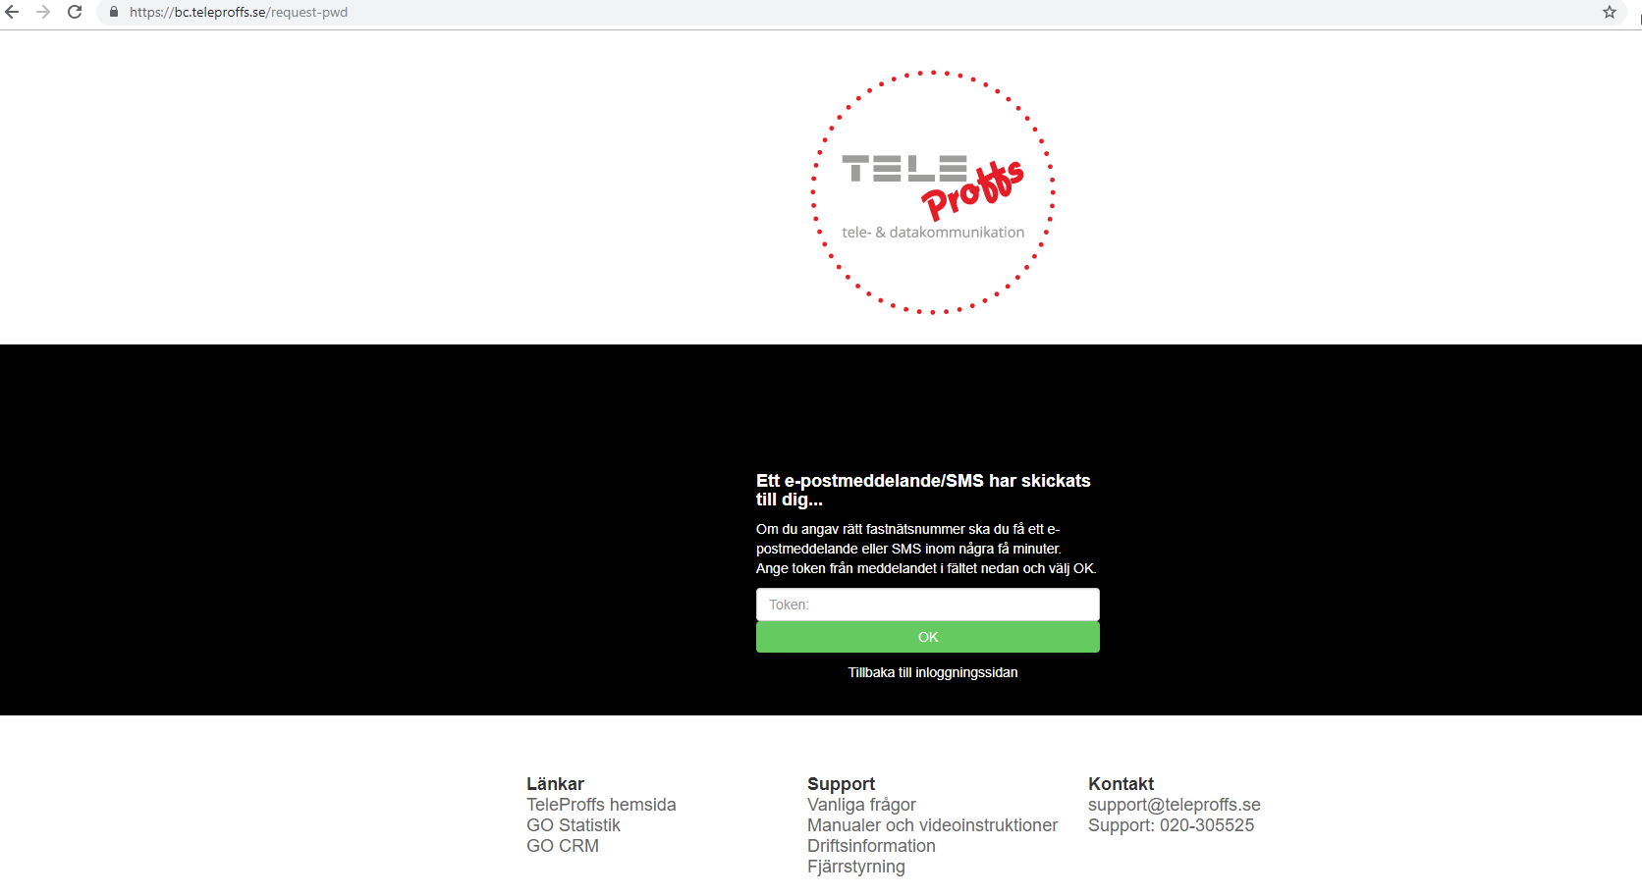Follow Tillbaka till inloggningssidan link
The width and height of the screenshot is (1642, 896).
click(933, 672)
